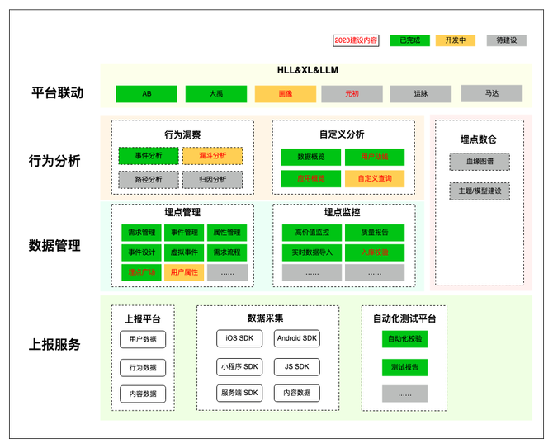Select the iOS SDK box
The image size is (553, 448).
click(239, 338)
